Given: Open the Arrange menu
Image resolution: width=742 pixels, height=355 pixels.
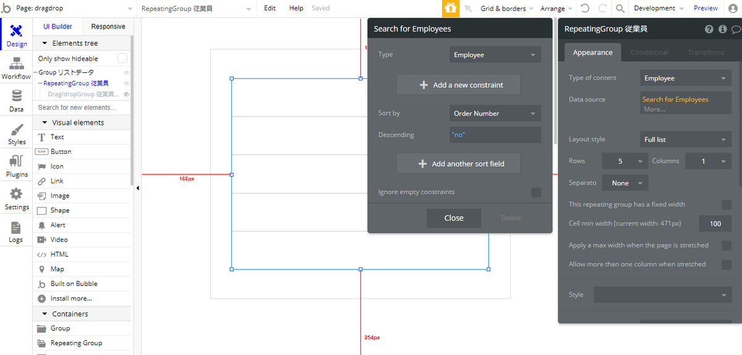Looking at the screenshot, I should click(x=555, y=9).
